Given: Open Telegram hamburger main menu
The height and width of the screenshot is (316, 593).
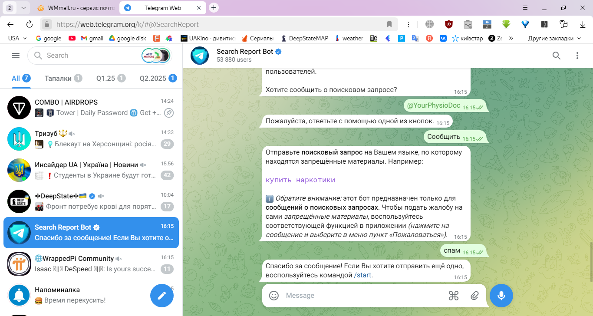Looking at the screenshot, I should click(x=16, y=56).
